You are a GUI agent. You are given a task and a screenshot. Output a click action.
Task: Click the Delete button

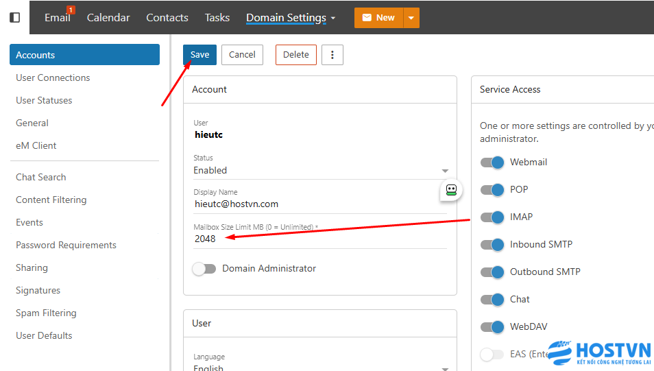tap(295, 55)
